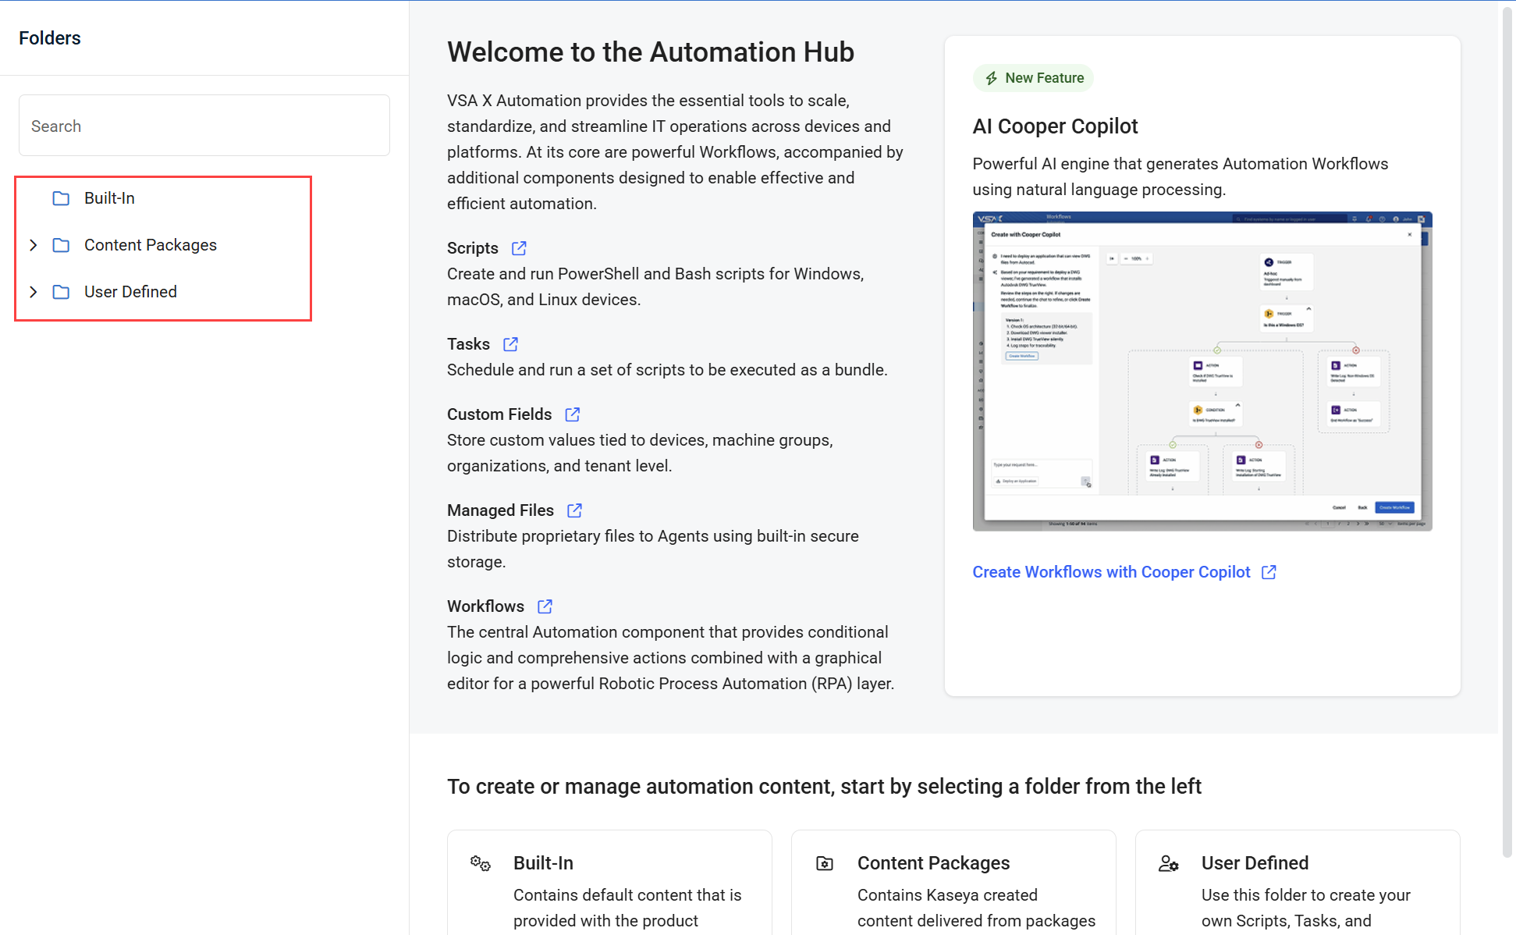Click the Content Packages folder icon in sidebar
Image resolution: width=1516 pixels, height=935 pixels.
click(61, 245)
